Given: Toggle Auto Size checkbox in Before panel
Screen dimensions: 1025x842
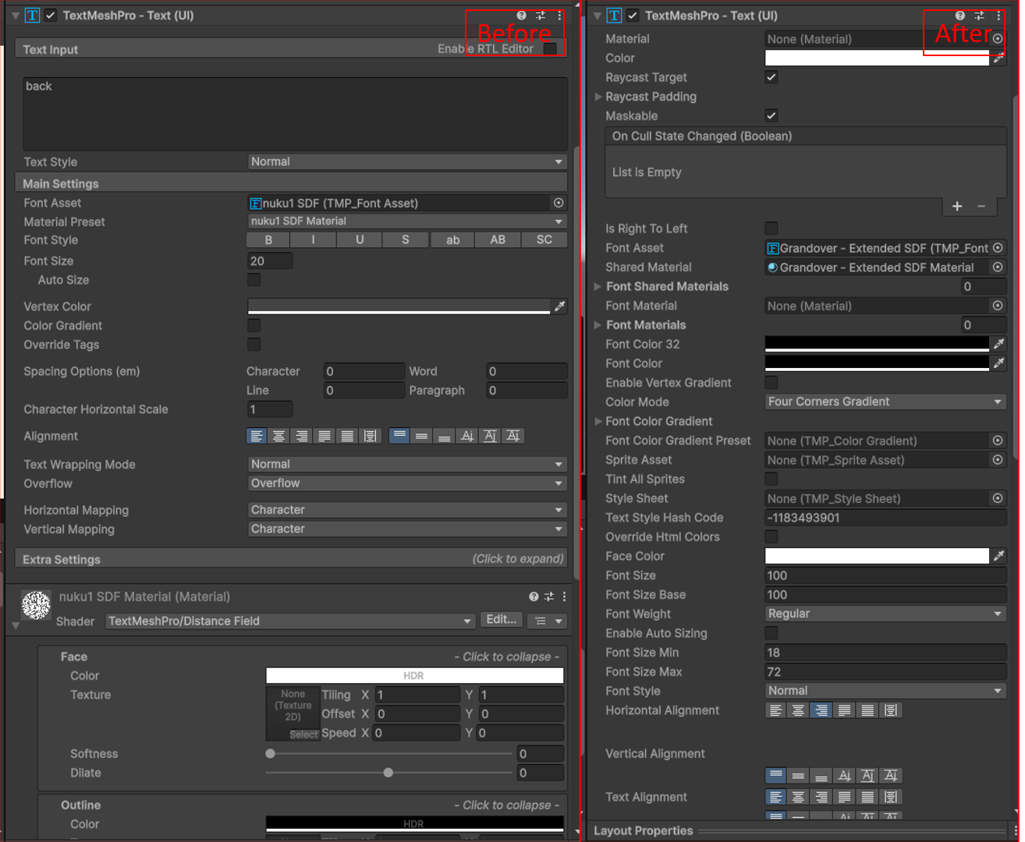Looking at the screenshot, I should 254,279.
